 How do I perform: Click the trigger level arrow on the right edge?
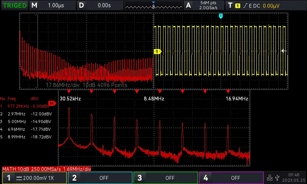point(284,51)
